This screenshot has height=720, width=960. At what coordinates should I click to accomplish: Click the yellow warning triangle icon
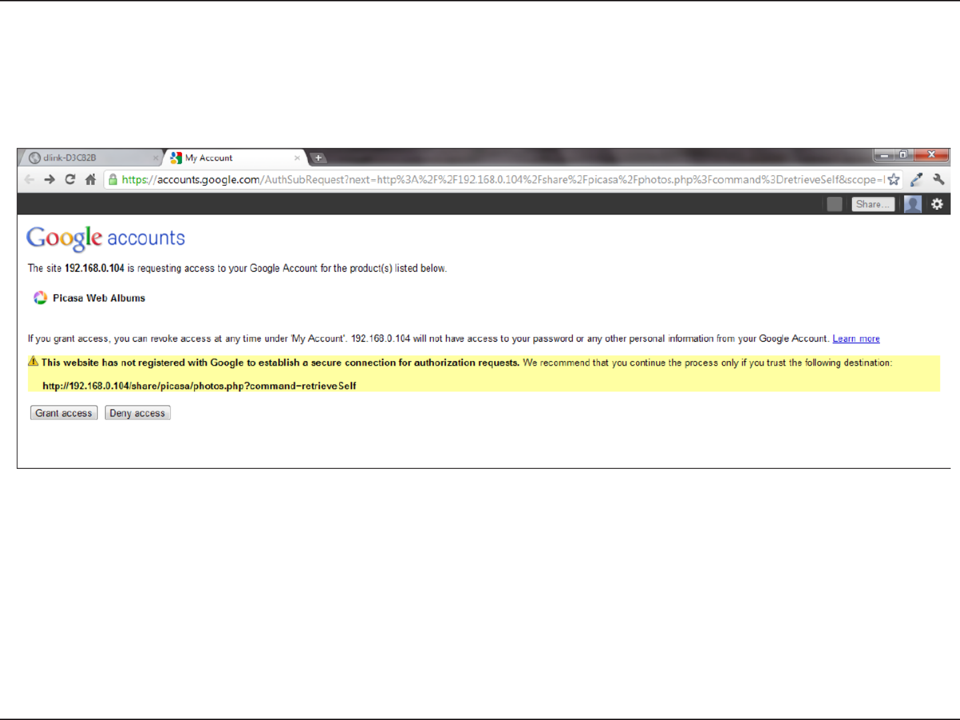pos(33,361)
